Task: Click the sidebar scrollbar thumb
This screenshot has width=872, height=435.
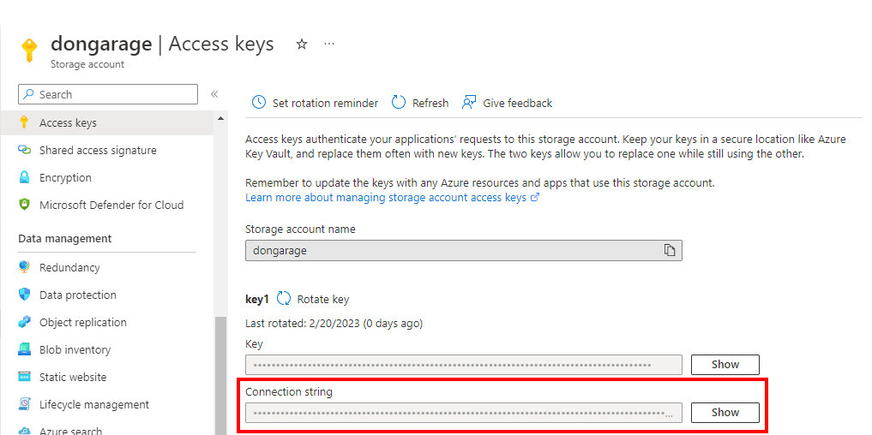Action: click(x=220, y=375)
